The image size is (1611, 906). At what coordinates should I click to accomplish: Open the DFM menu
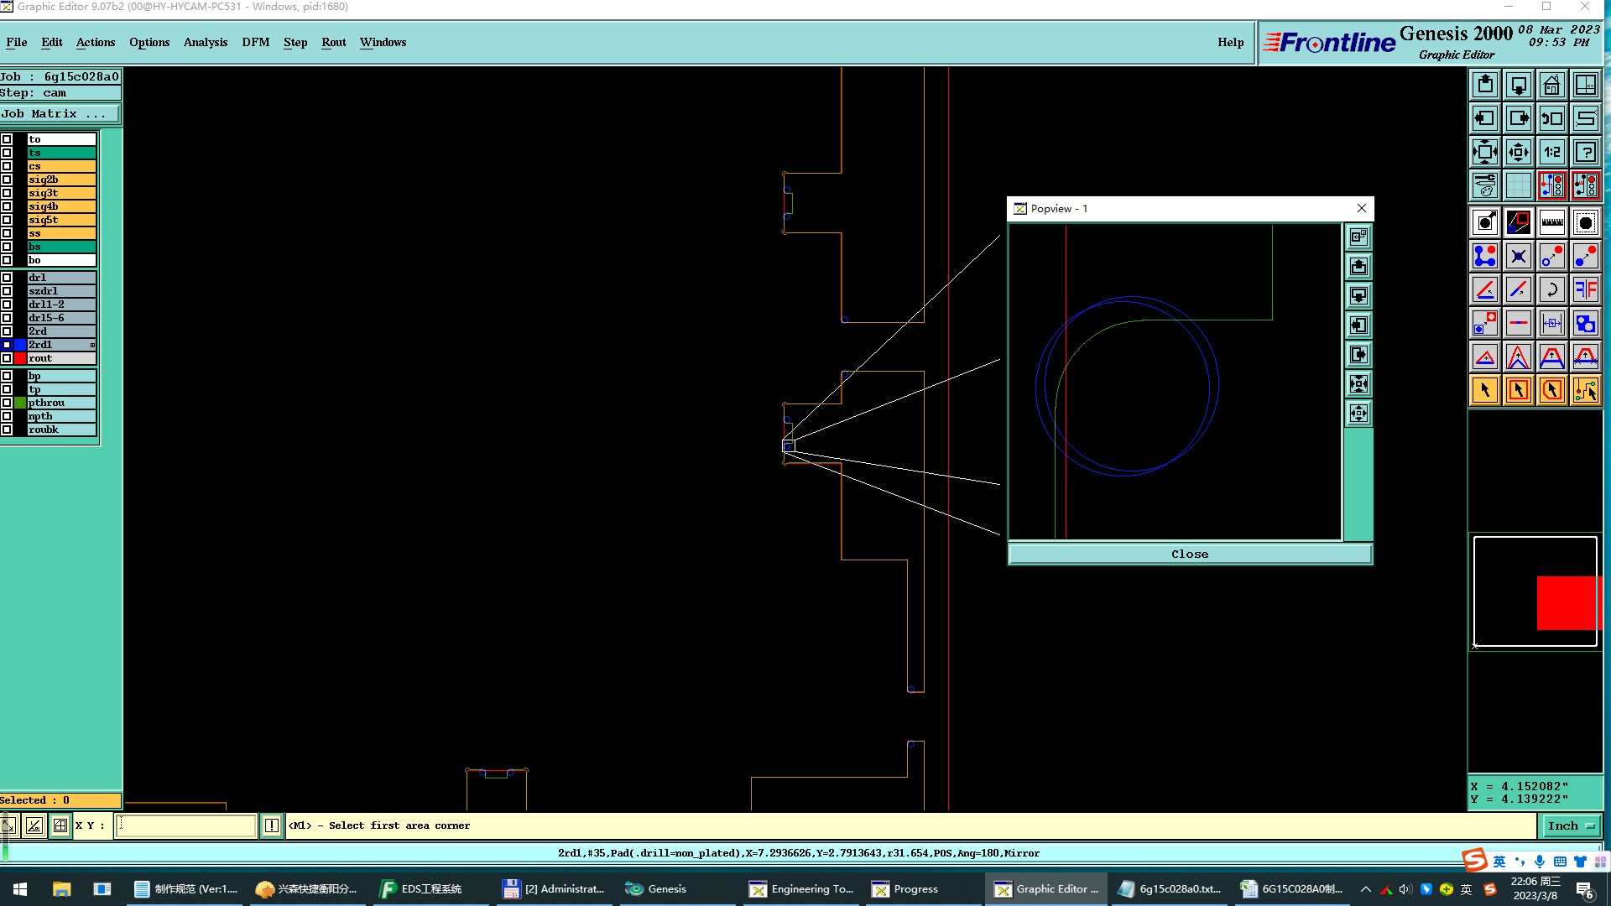[x=255, y=42]
